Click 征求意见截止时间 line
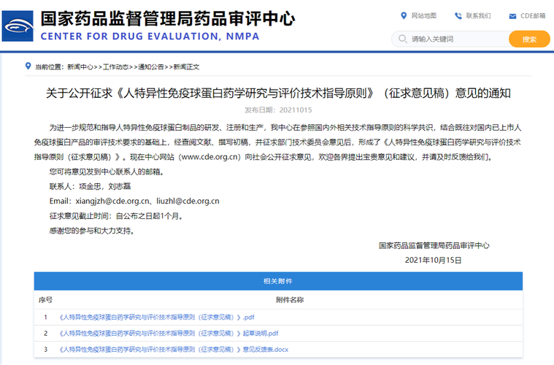Screen dimensions: 554x365 [x=116, y=216]
